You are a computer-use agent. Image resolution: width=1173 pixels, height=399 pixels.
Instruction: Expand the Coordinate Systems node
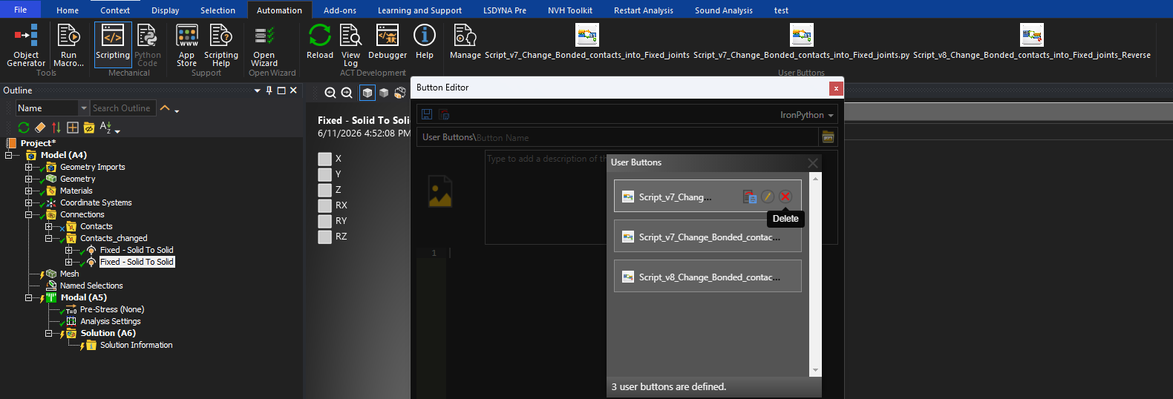tap(28, 202)
